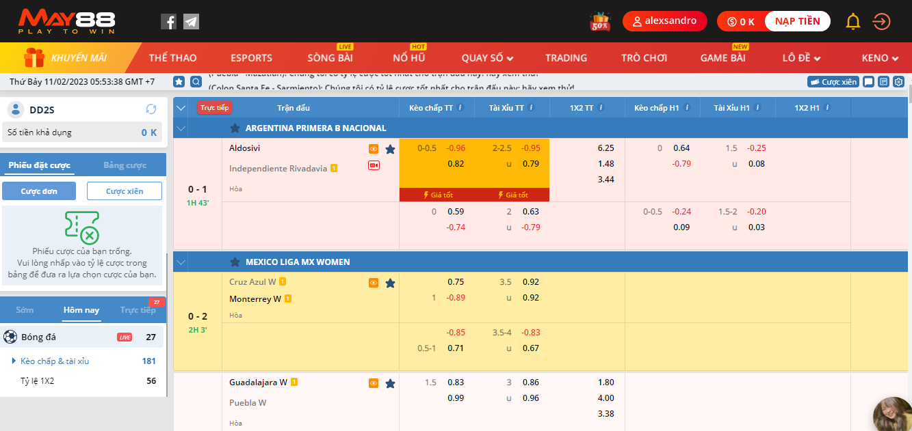Image resolution: width=912 pixels, height=431 pixels.
Task: Open live video stream for Aldosivi match
Action: (x=374, y=165)
